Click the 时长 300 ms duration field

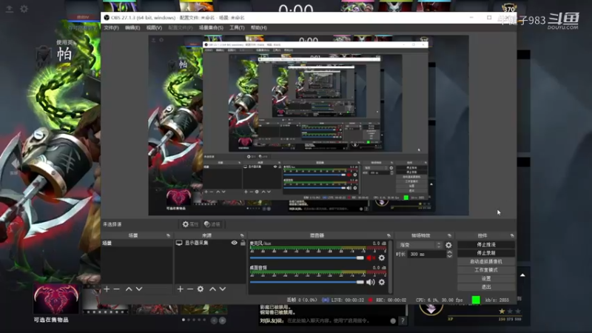point(427,255)
